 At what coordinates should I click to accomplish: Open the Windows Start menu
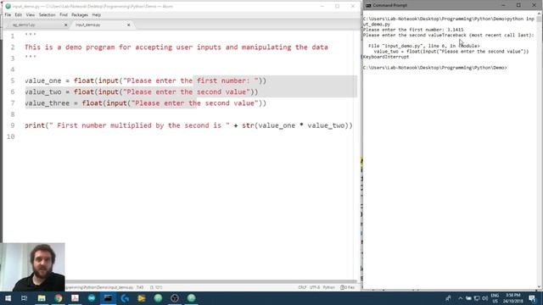8,298
